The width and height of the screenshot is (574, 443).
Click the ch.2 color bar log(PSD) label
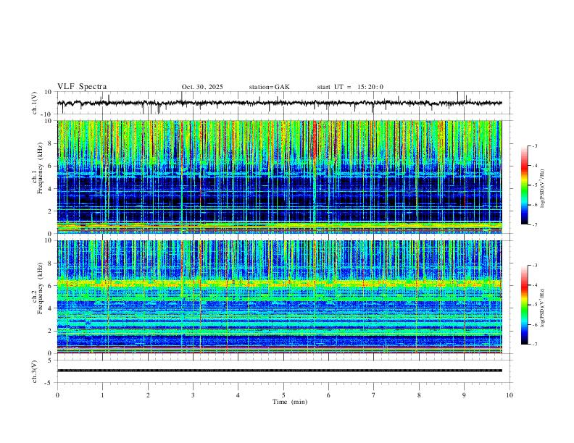542,308
